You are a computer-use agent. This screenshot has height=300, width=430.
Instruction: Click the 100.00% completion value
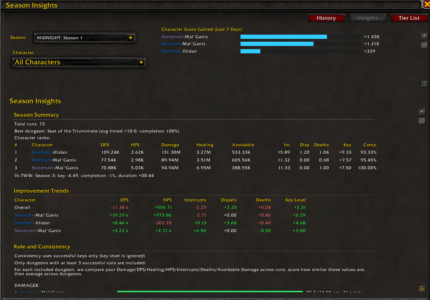[x=367, y=168]
